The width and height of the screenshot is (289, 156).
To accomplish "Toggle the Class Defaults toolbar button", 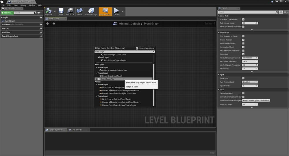I will pyautogui.click(x=105, y=12).
